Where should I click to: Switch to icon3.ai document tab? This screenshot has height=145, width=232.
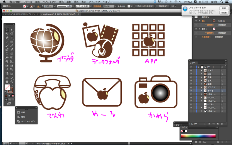[x=21, y=14]
